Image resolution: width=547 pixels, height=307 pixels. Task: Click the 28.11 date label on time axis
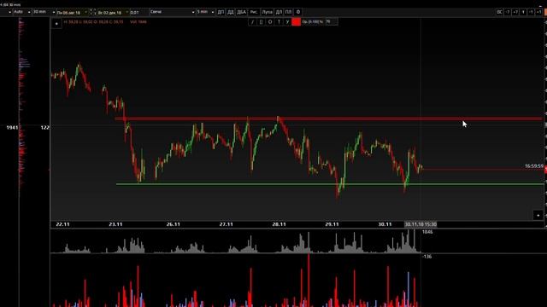[279, 224]
